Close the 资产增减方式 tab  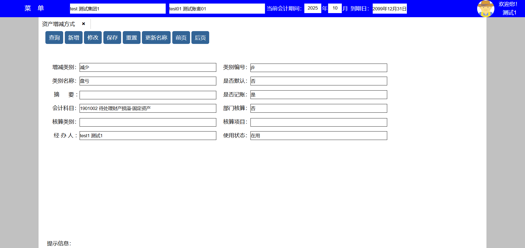(x=84, y=24)
